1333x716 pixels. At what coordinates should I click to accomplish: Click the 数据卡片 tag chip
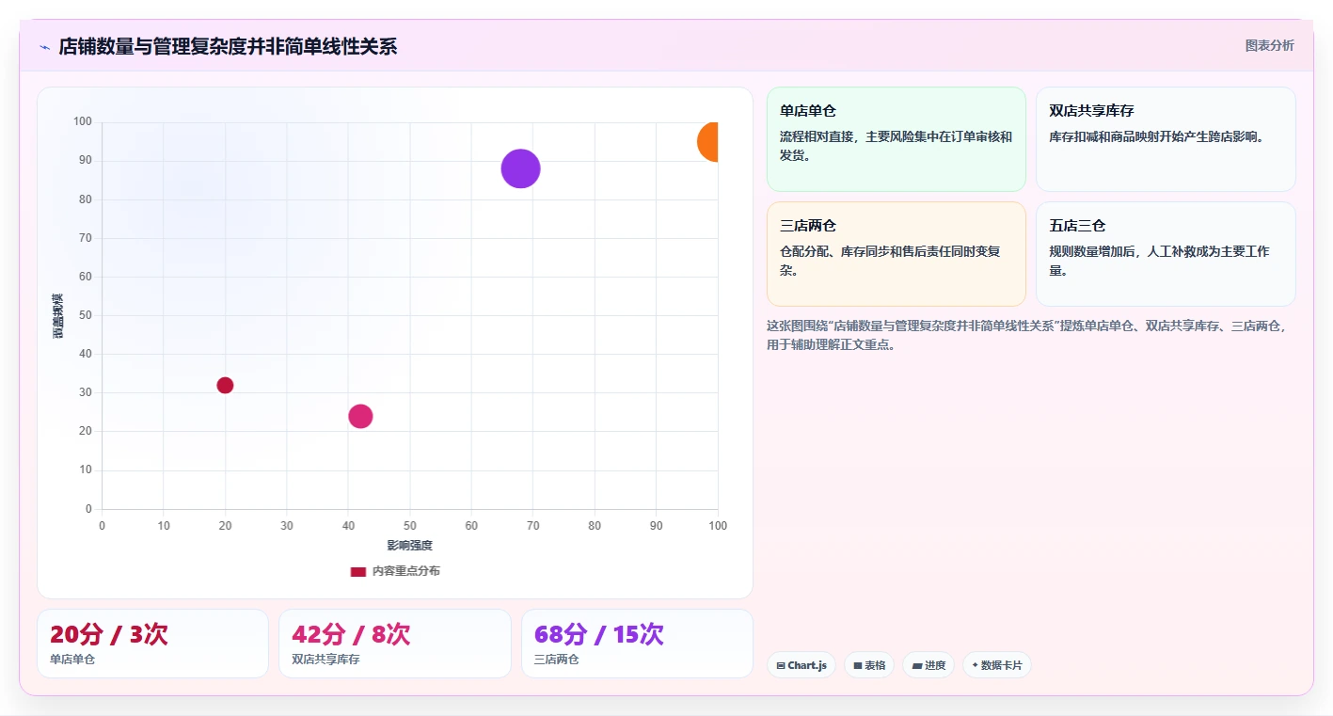tap(997, 665)
